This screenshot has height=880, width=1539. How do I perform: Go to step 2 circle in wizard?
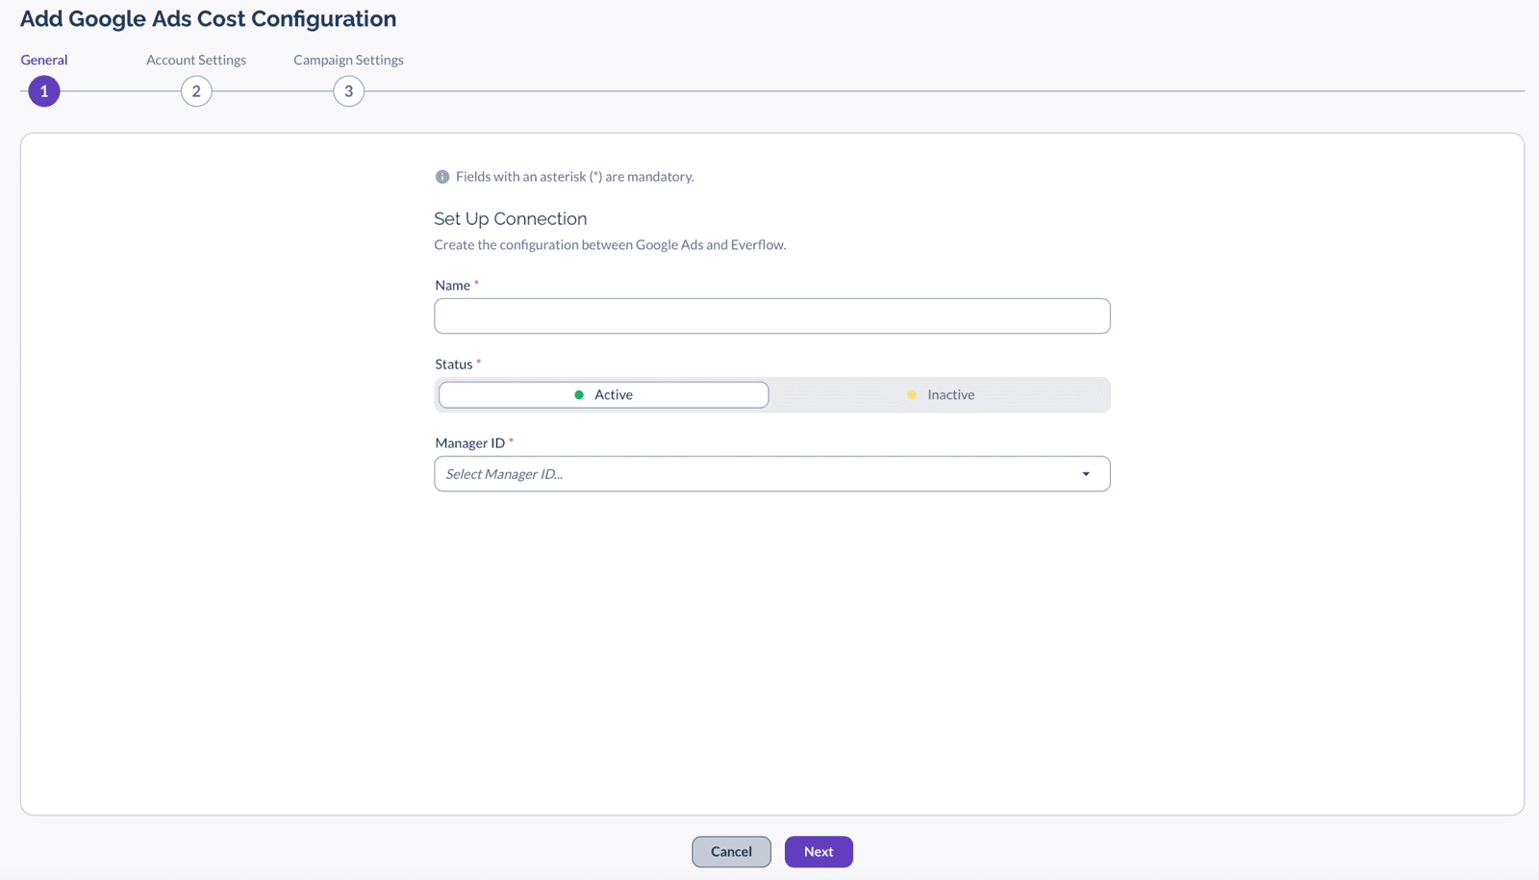click(x=196, y=91)
